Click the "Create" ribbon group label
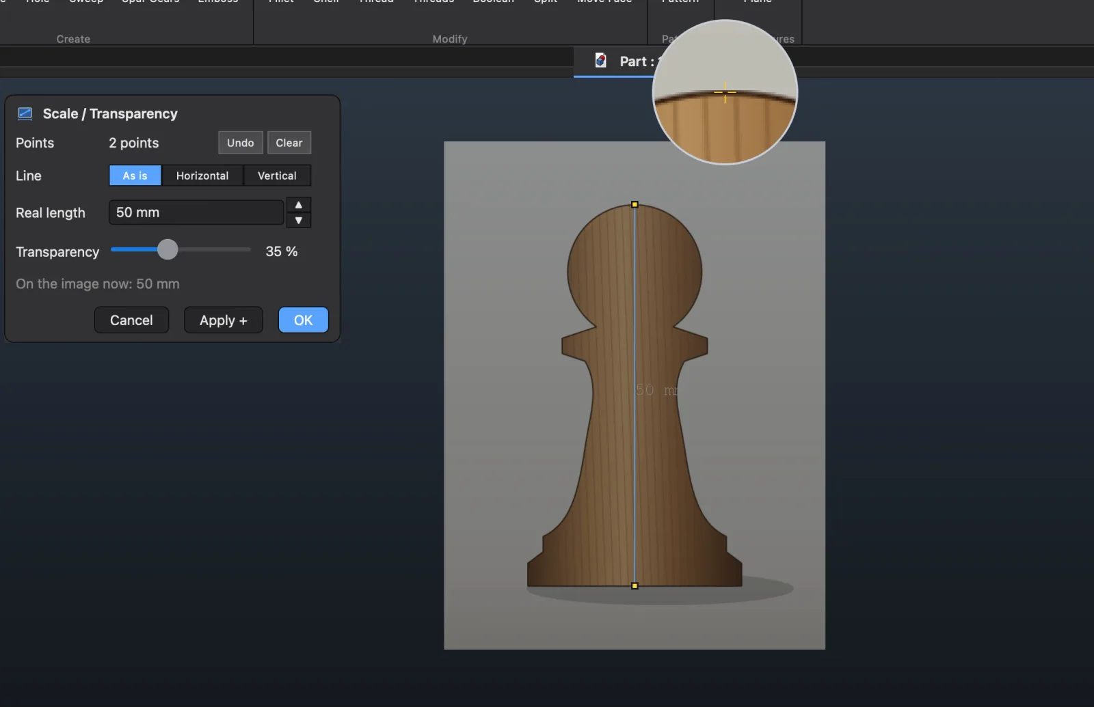The width and height of the screenshot is (1094, 707). [x=73, y=39]
